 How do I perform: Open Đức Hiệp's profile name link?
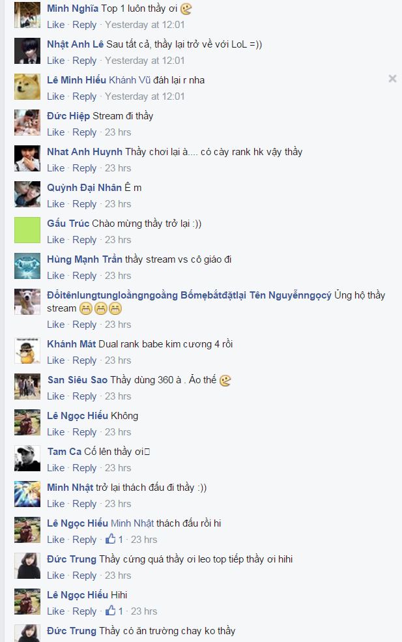coord(68,116)
